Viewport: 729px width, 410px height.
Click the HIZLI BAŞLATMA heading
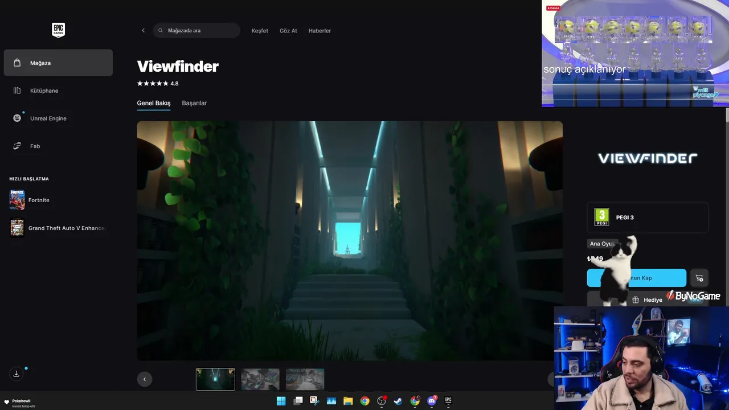coord(29,179)
